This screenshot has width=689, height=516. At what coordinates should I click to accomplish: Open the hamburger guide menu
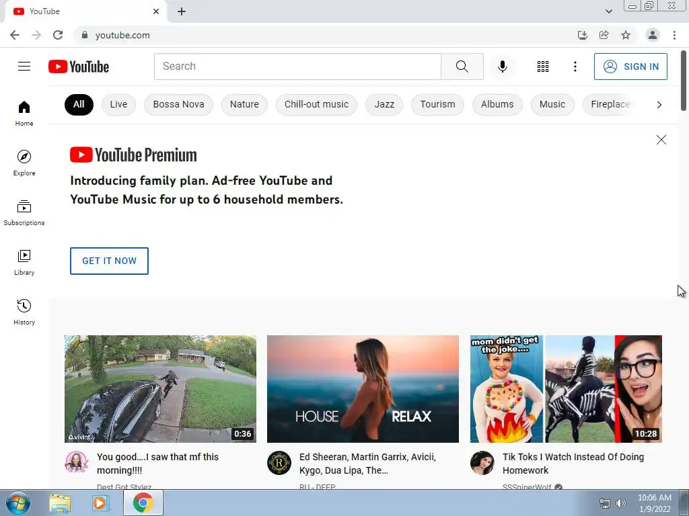[x=24, y=67]
